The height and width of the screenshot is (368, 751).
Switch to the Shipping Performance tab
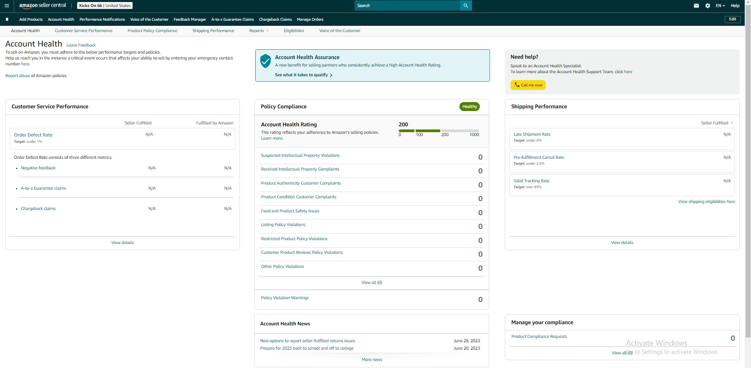pos(213,31)
